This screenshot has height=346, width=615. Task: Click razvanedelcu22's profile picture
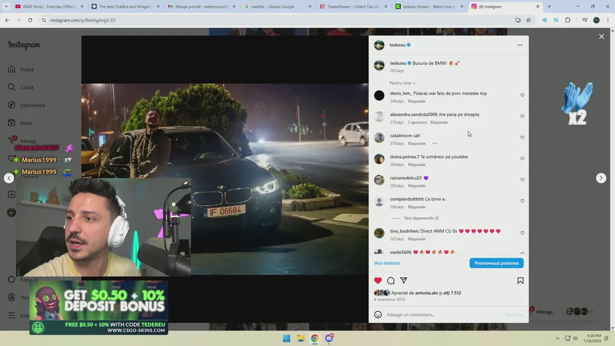(379, 180)
